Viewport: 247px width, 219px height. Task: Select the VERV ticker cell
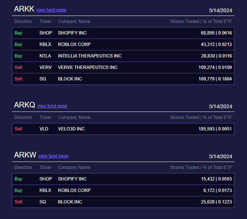tap(45, 67)
